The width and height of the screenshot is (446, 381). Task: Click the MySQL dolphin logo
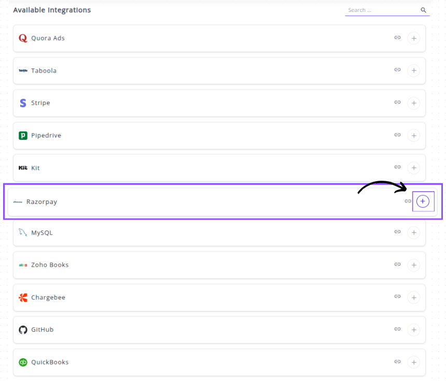click(23, 233)
